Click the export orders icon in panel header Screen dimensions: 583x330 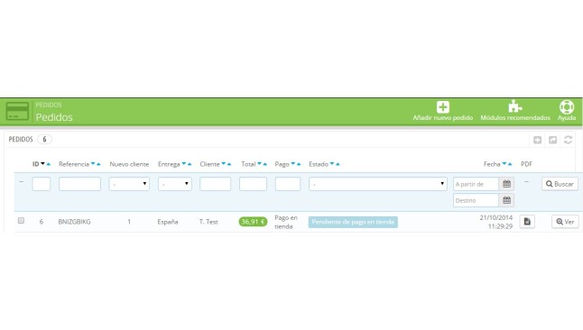pos(553,140)
